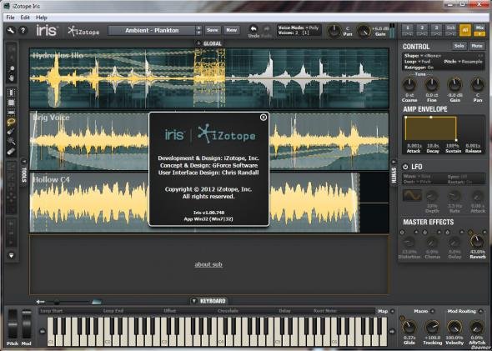Click the down-arrow icon below the tools

12,256
